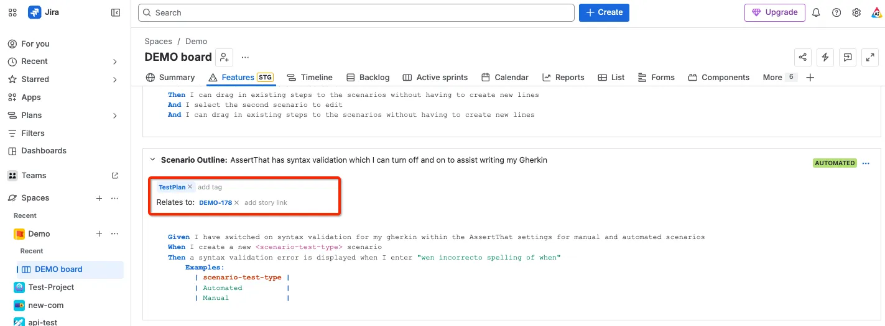Switch to the Calendar tab
Viewport: 885px width, 326px height.
[x=504, y=78]
